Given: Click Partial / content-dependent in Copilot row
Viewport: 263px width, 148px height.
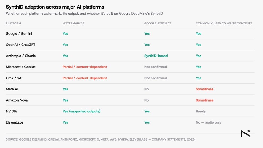Looking at the screenshot, I should point(85,67).
